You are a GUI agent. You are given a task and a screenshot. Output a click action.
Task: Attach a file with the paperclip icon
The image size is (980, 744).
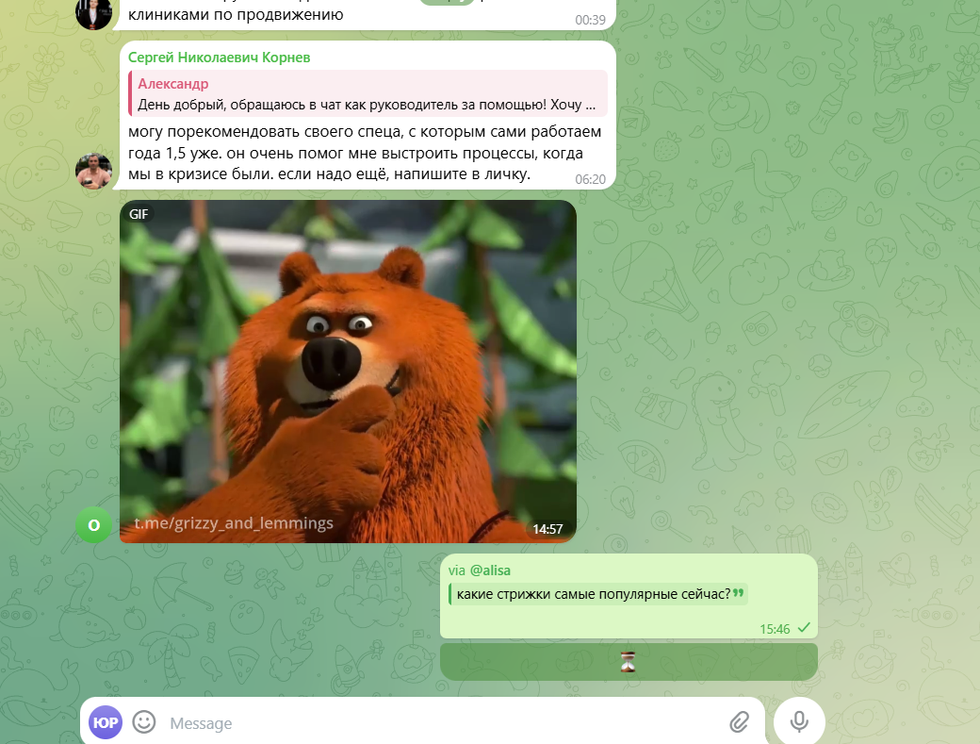point(740,722)
